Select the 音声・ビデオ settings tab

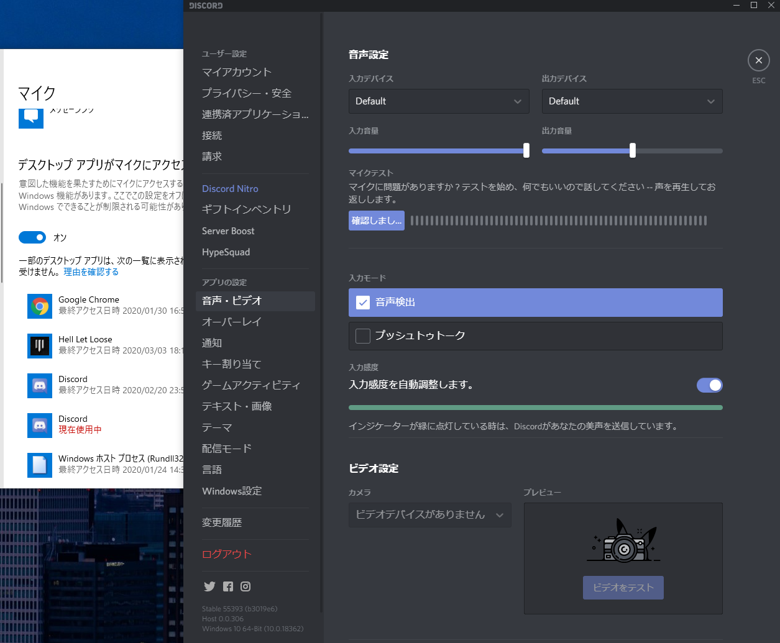(255, 301)
